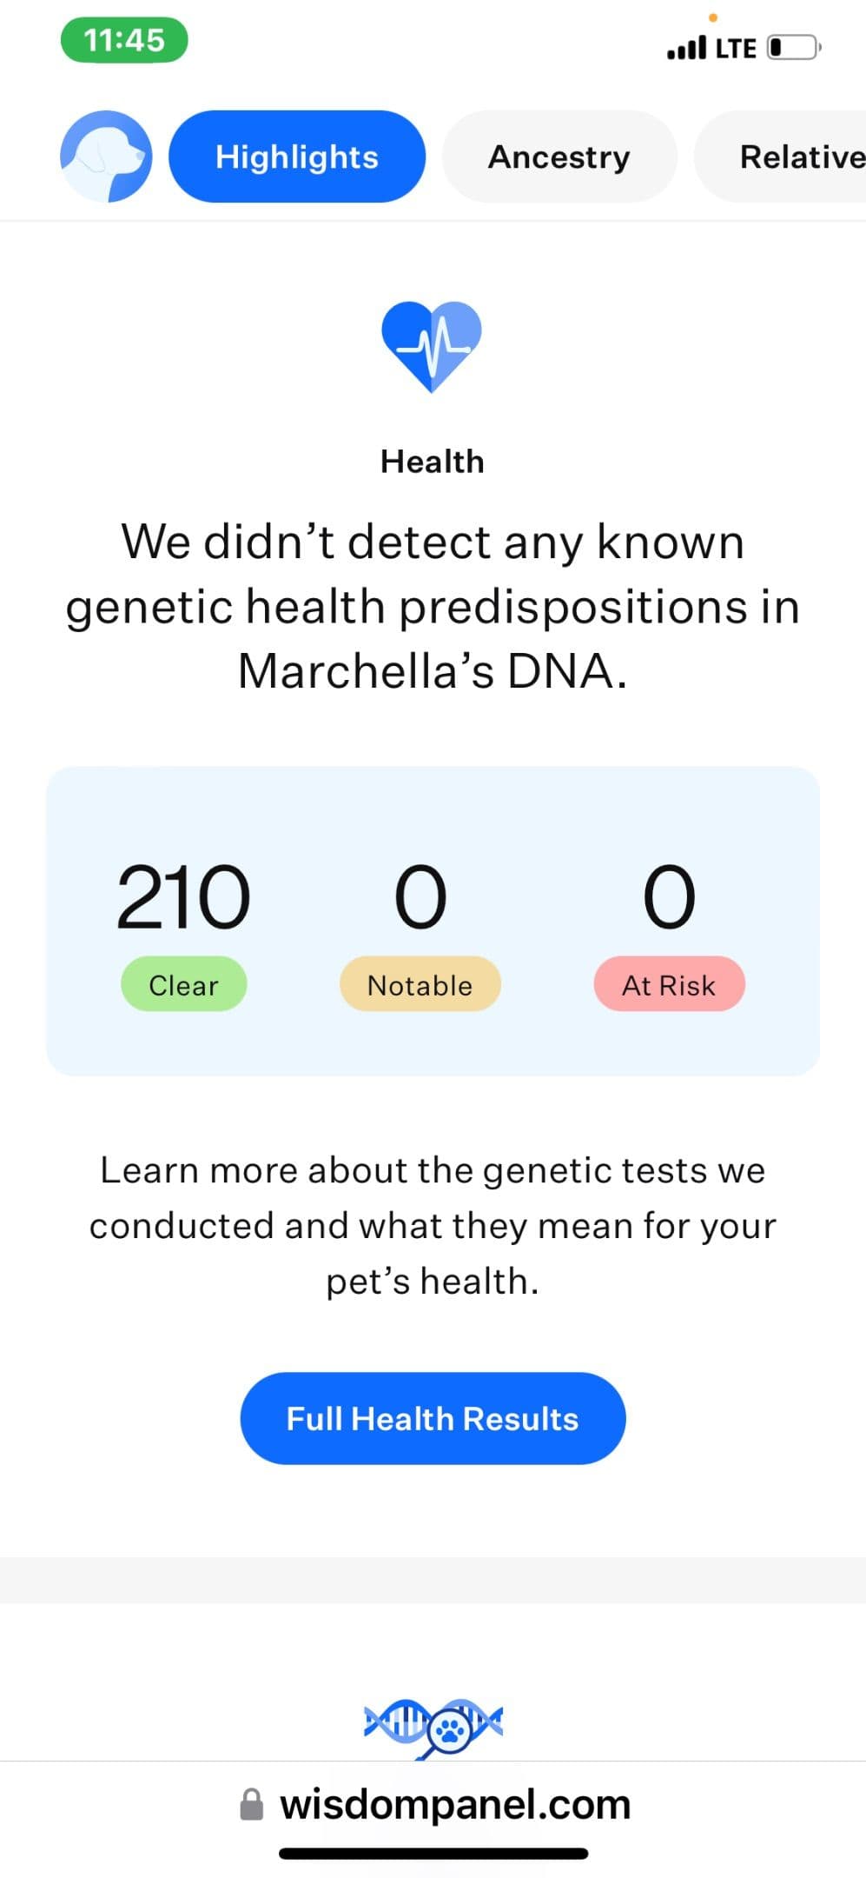Tap the Health section heading

coord(433,462)
